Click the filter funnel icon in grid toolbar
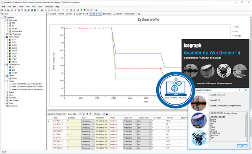The height and width of the screenshot is (154, 252). pyautogui.click(x=83, y=114)
